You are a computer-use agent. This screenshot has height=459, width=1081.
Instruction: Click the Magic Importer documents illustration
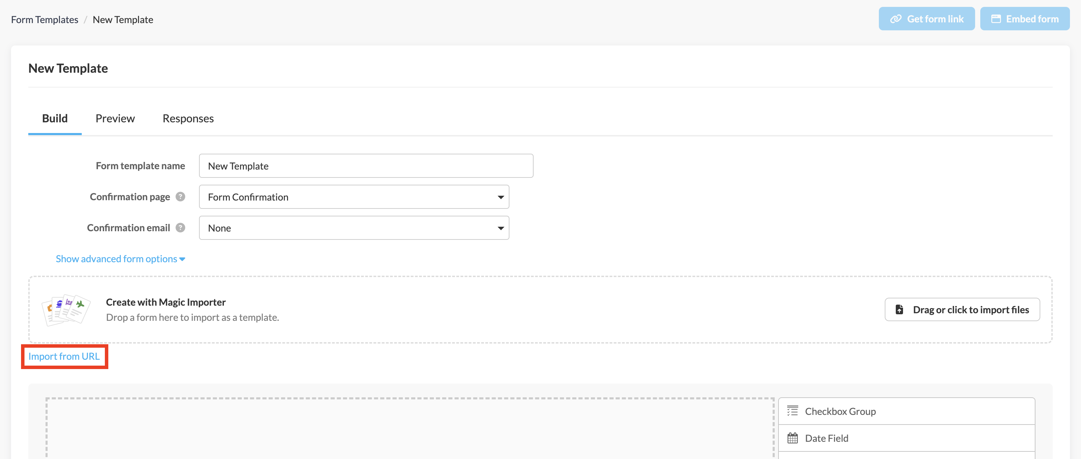point(66,310)
